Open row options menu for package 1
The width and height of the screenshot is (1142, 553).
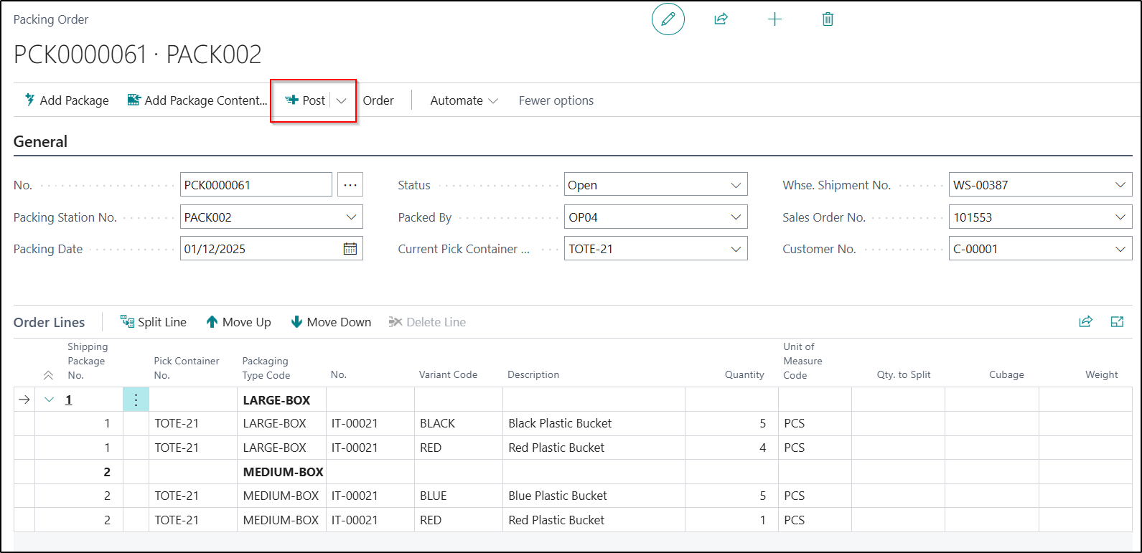pos(136,400)
